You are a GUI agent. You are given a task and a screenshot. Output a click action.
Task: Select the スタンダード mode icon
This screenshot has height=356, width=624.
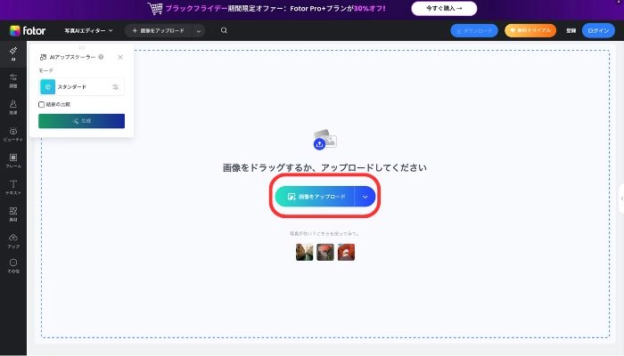[x=48, y=86]
